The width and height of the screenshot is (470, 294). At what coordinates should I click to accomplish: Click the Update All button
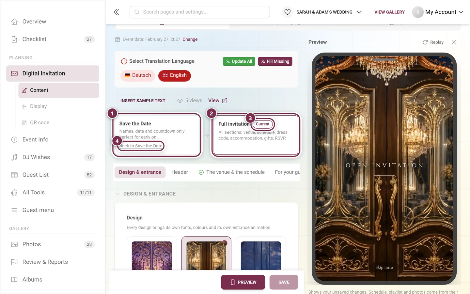(239, 61)
